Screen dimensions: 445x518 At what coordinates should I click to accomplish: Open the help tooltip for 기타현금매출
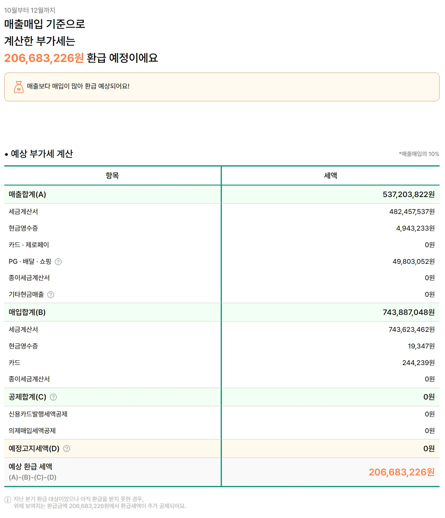pos(51,295)
